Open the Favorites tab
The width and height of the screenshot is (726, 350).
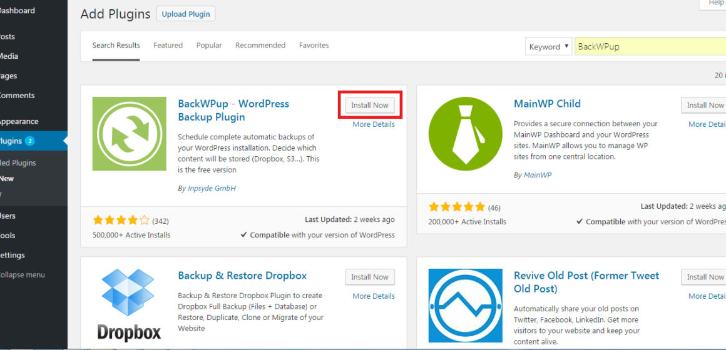(314, 45)
